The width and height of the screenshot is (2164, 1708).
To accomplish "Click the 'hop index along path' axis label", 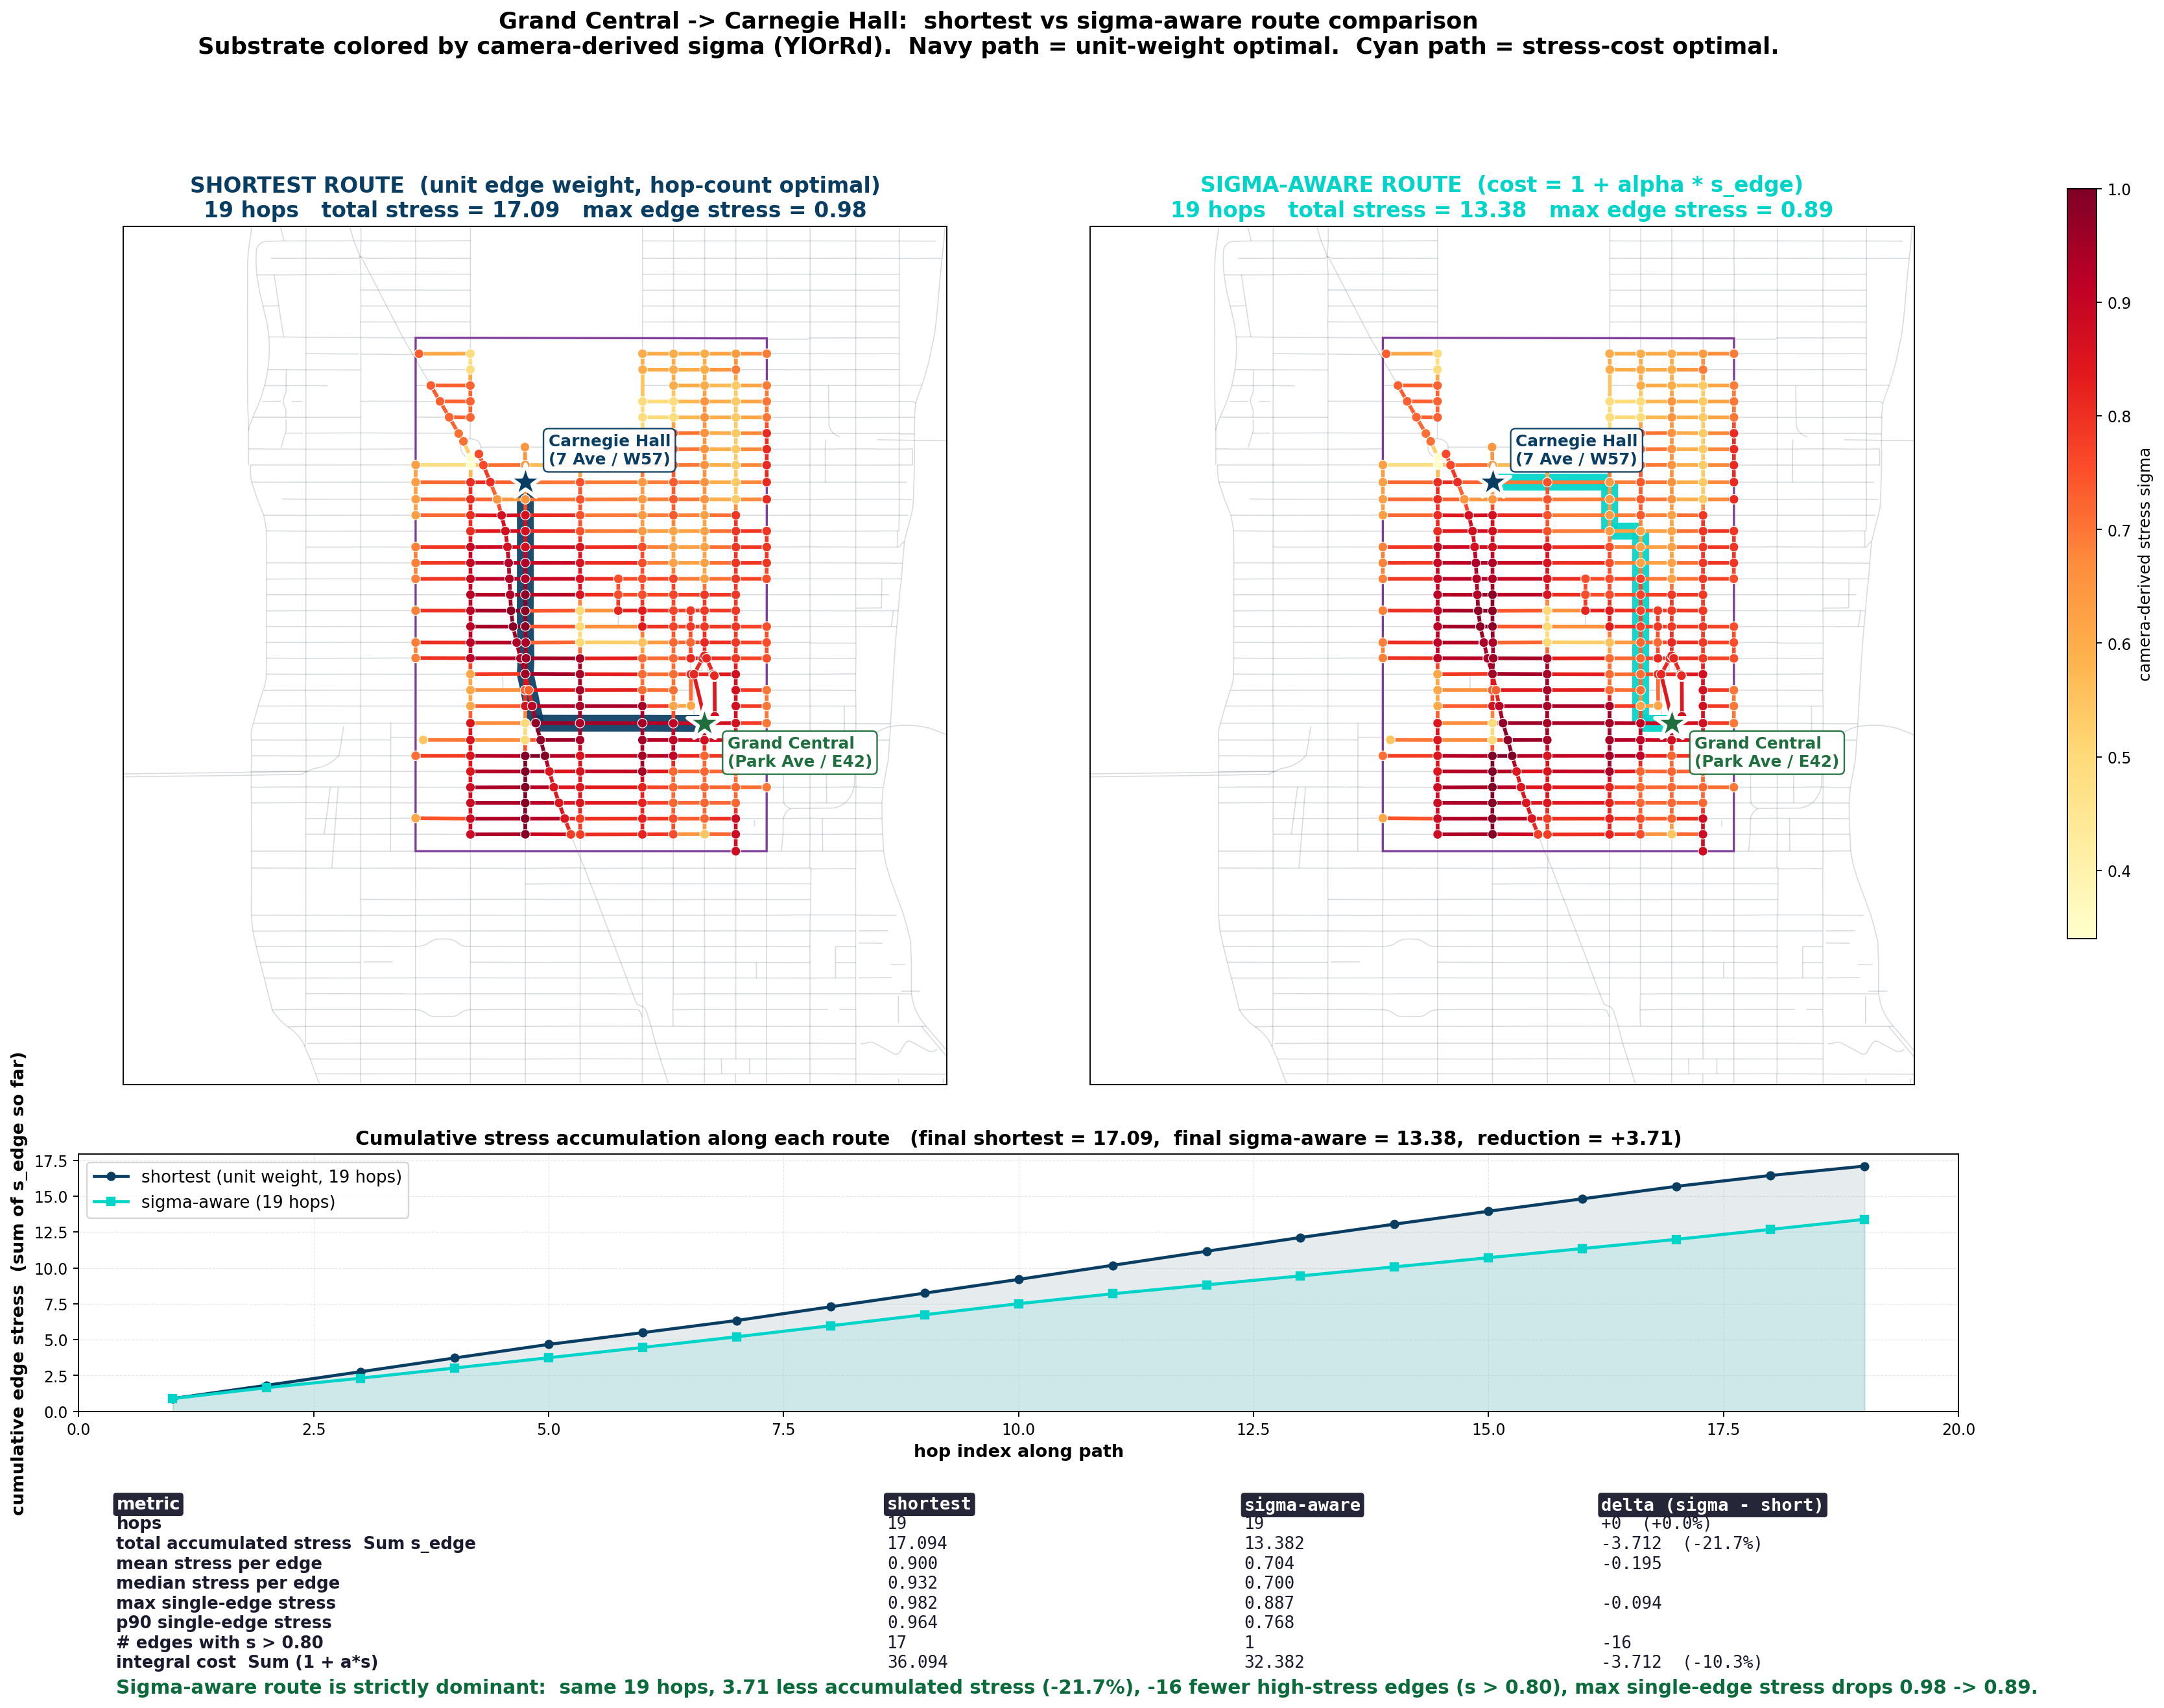I will click(1017, 1451).
